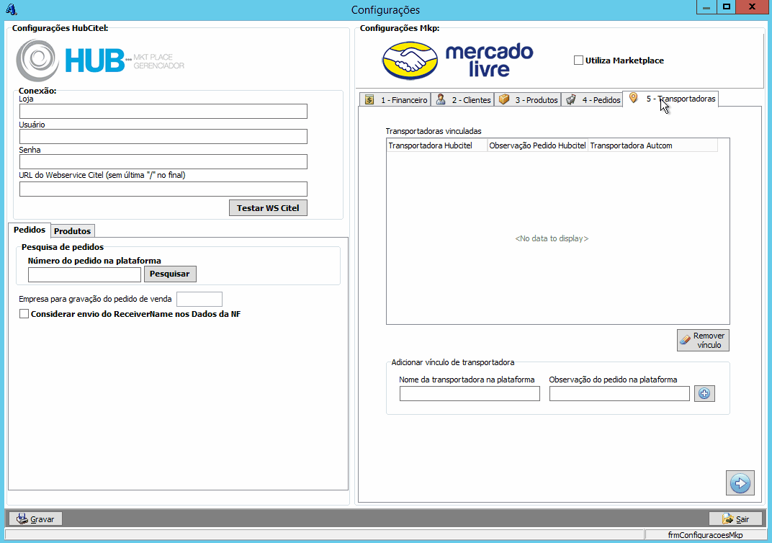Viewport: 772px width, 543px height.
Task: Focus Nome da transportadora na plataforma field
Action: 470,393
